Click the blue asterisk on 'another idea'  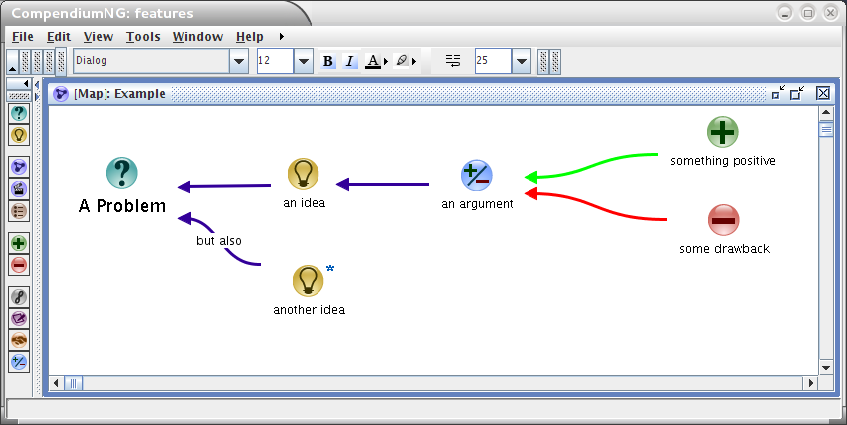coord(330,269)
